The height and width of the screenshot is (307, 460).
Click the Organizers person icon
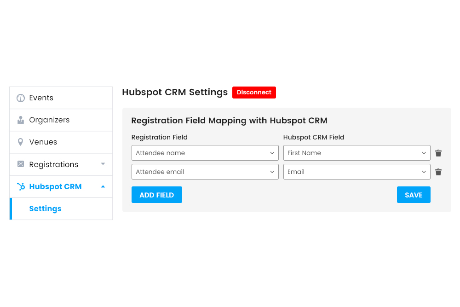[x=20, y=120]
